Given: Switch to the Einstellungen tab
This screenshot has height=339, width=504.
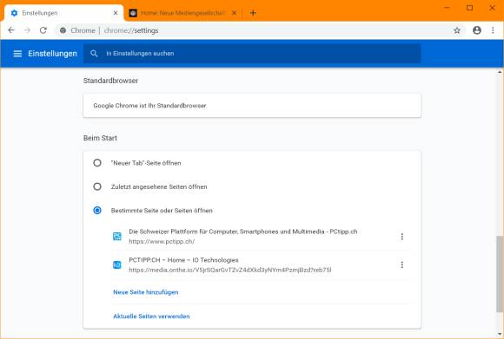Looking at the screenshot, I should coord(61,13).
